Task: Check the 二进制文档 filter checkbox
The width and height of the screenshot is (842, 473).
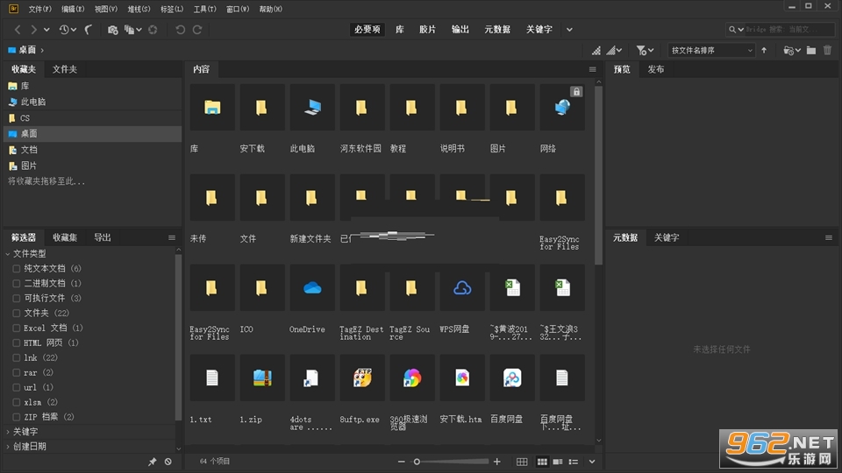Action: 16,283
